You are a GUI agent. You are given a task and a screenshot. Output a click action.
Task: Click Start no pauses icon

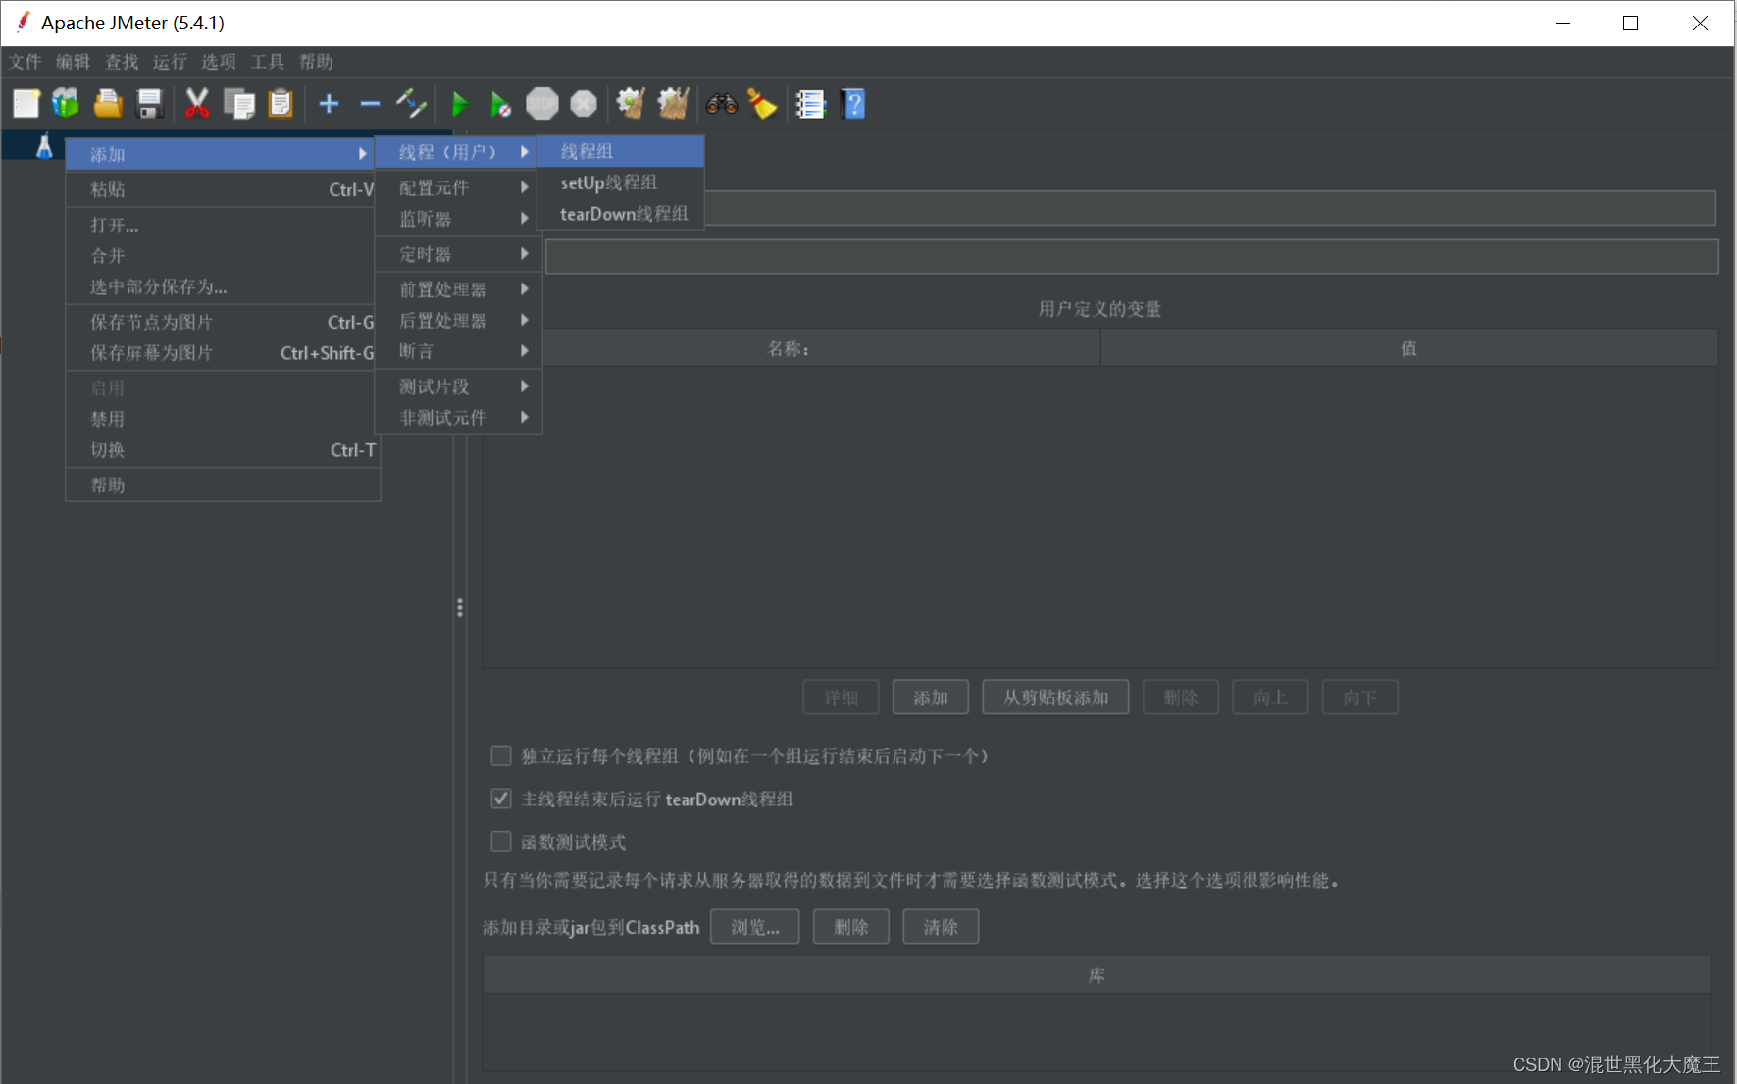coord(500,103)
